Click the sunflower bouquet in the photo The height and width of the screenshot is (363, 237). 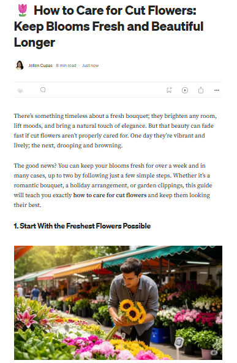coord(133,311)
